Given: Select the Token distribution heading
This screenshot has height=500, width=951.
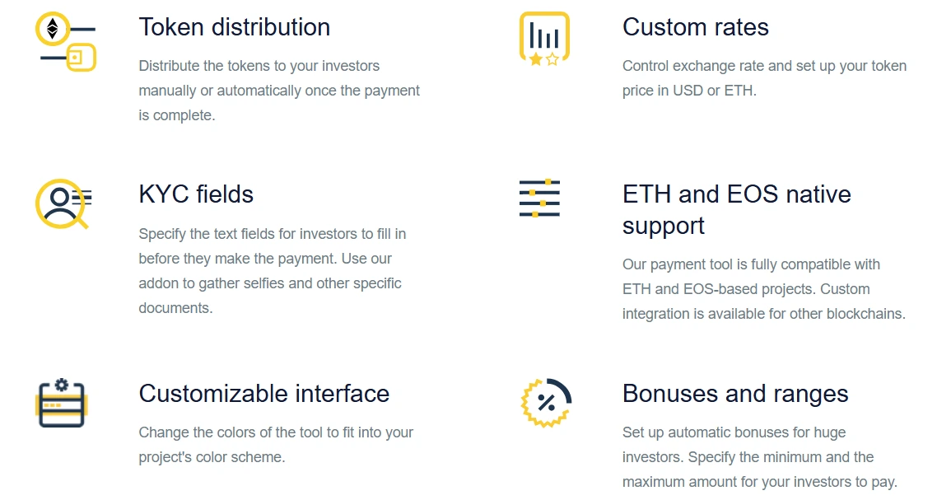Looking at the screenshot, I should [x=234, y=27].
